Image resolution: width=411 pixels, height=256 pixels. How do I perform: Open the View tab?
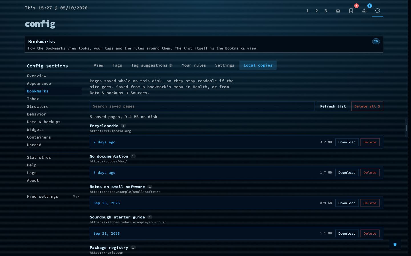tap(98, 65)
